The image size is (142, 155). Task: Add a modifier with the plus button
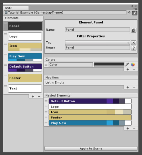(x=128, y=87)
